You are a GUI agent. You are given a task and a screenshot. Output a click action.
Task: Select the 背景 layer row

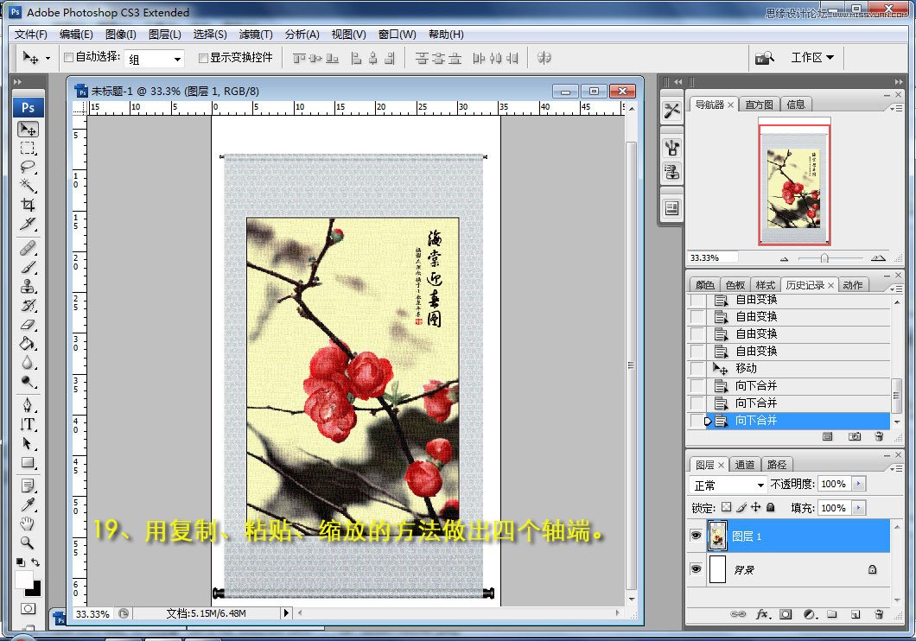[789, 569]
